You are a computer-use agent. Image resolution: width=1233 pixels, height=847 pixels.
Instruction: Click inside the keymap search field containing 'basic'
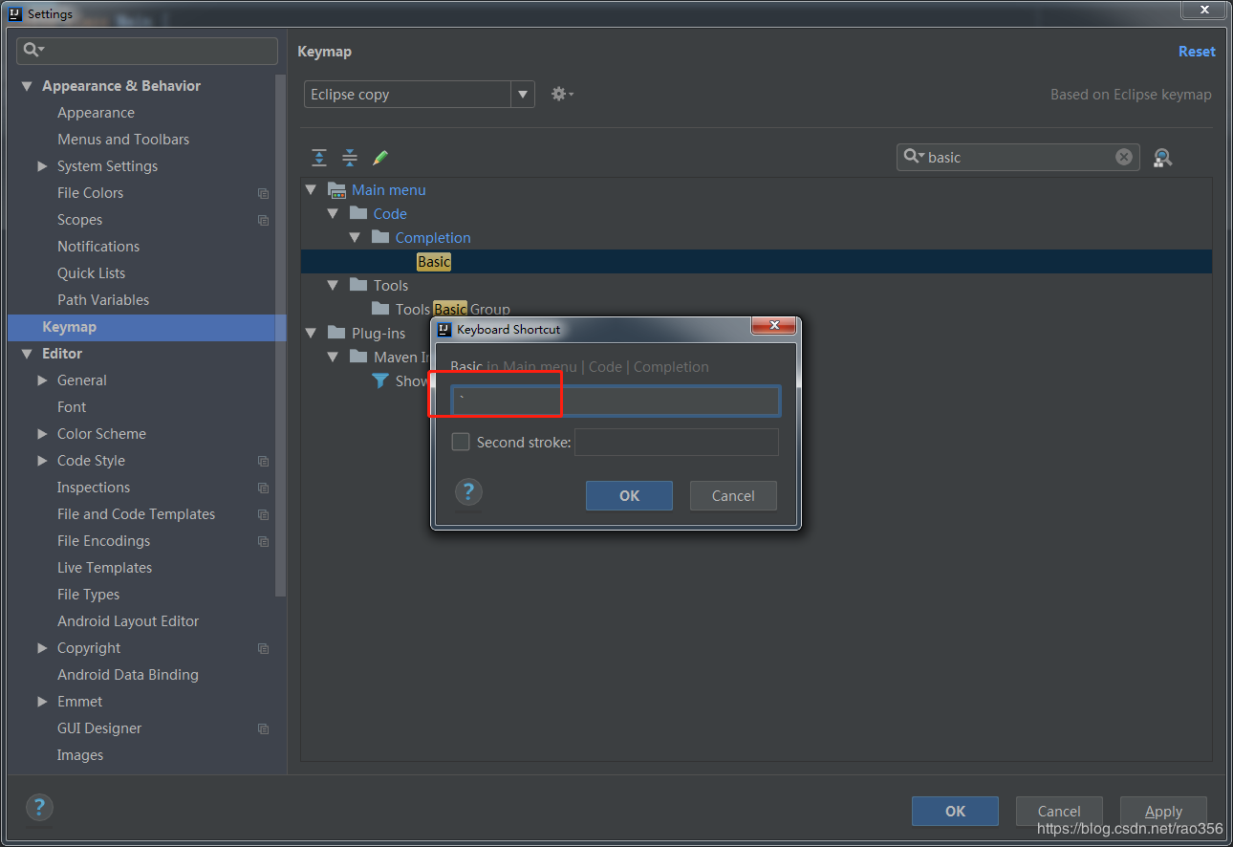(1018, 157)
